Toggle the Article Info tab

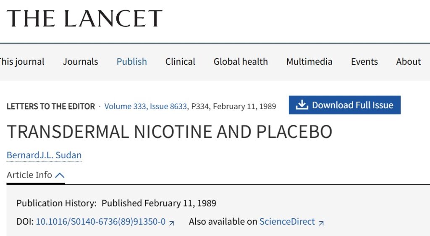pos(36,175)
